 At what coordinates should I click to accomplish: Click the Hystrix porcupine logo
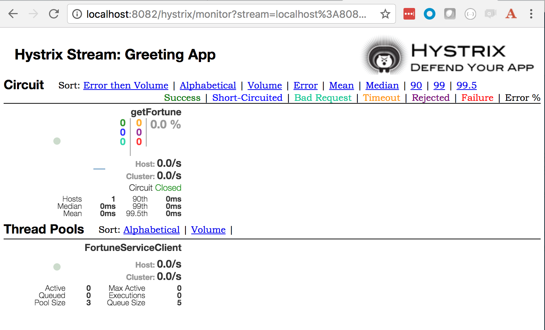(385, 56)
